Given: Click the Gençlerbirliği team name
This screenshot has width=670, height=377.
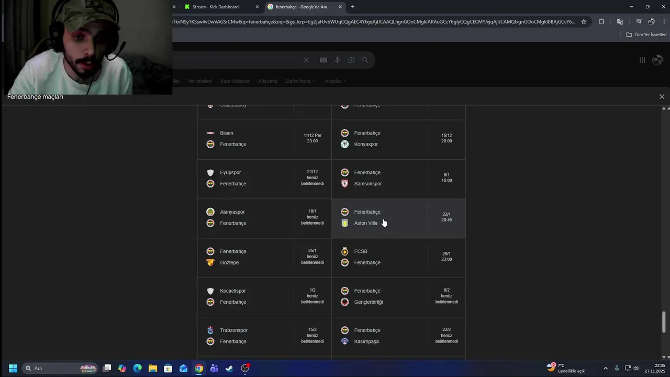Looking at the screenshot, I should tap(368, 302).
